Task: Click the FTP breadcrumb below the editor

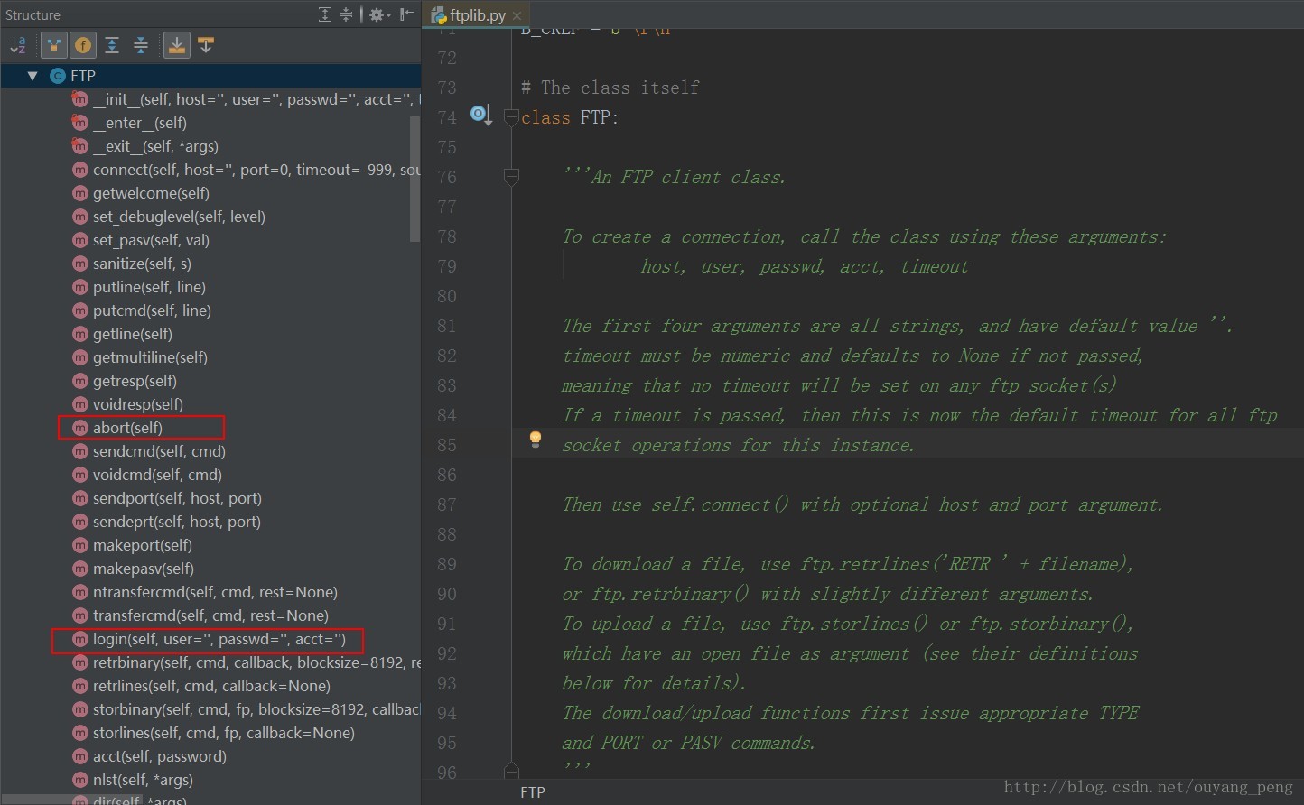Action: click(533, 792)
